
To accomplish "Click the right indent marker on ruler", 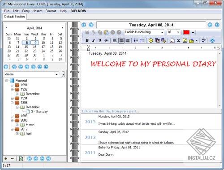I will (x=218, y=48).
